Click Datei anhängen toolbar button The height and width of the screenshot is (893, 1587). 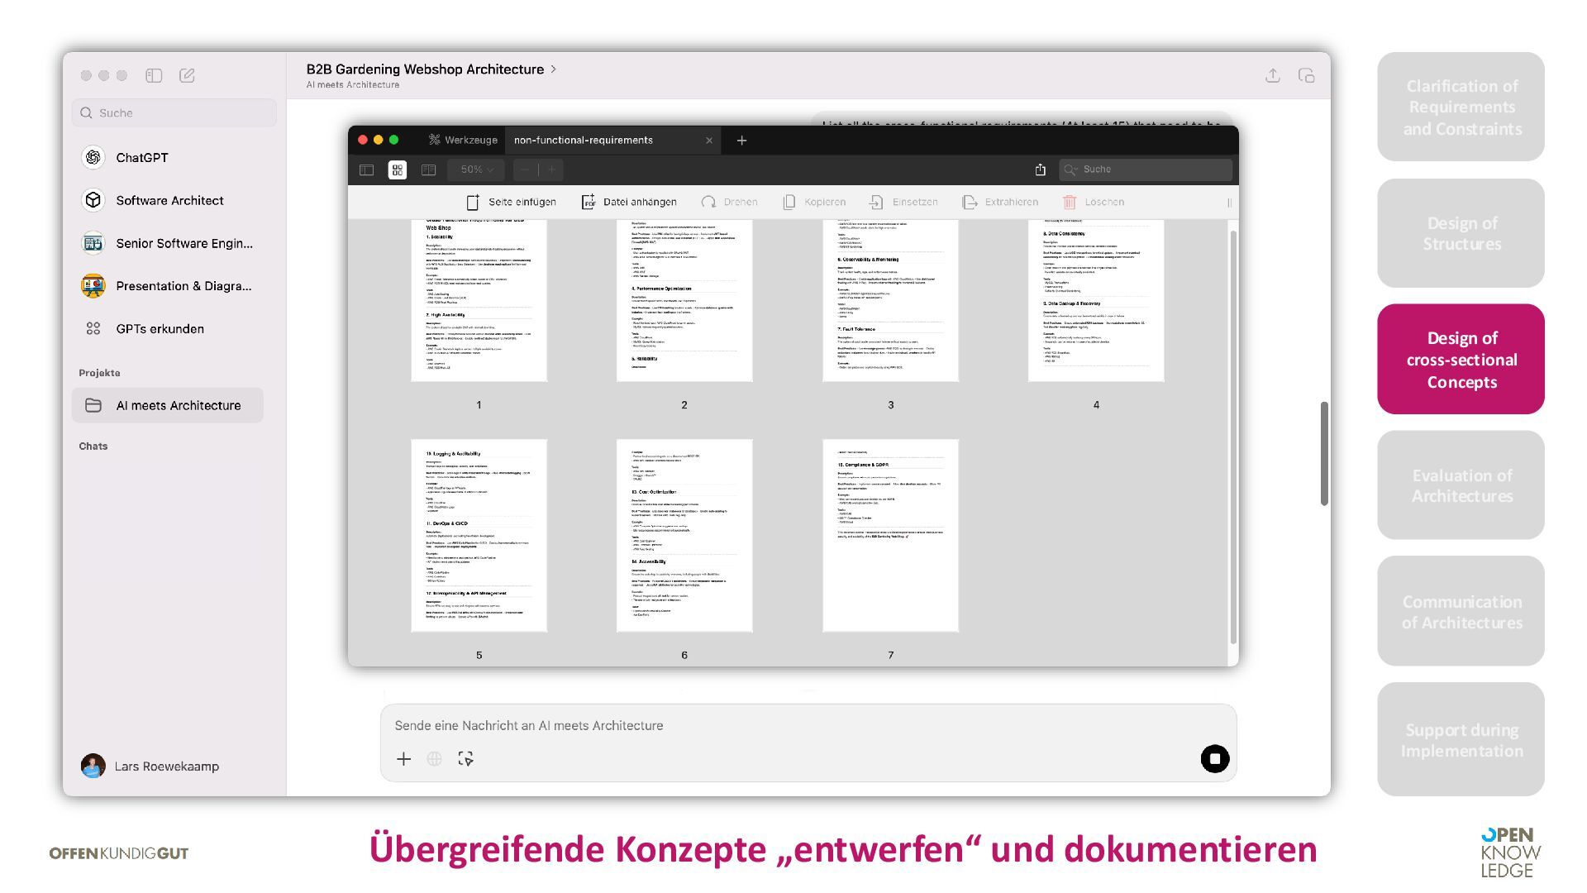tap(628, 202)
